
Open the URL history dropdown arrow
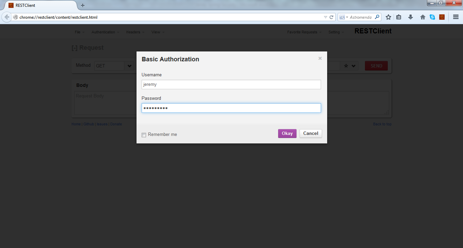pyautogui.click(x=325, y=17)
